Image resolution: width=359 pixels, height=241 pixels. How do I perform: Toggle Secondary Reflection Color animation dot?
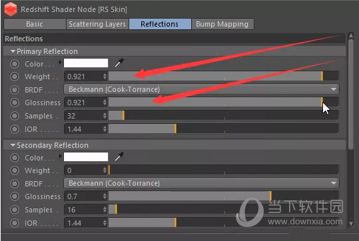[x=15, y=158]
